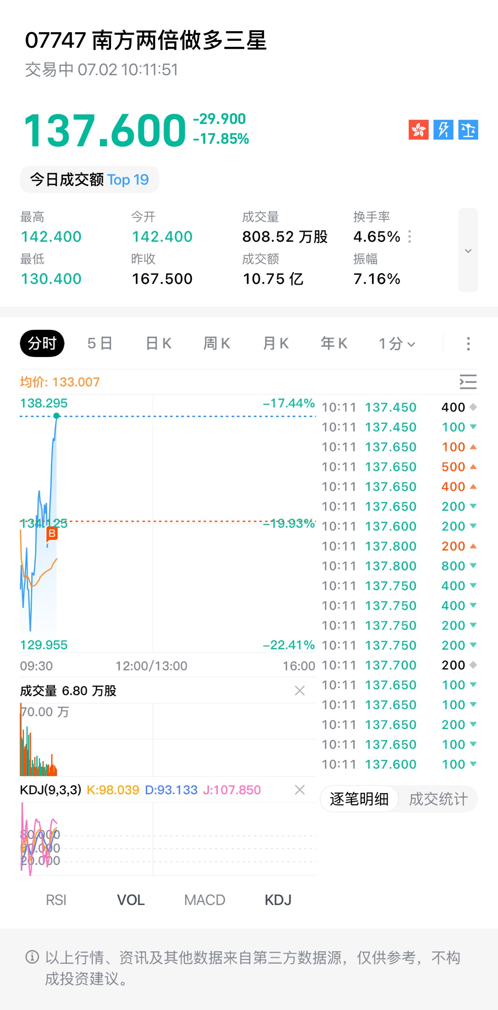
Task: Tap the blue lightning bolt icon
Action: point(443,130)
